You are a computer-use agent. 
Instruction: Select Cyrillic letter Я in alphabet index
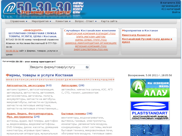[113, 80]
